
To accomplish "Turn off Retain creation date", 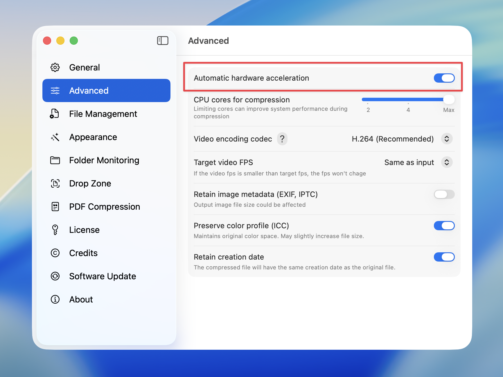I will [x=444, y=257].
